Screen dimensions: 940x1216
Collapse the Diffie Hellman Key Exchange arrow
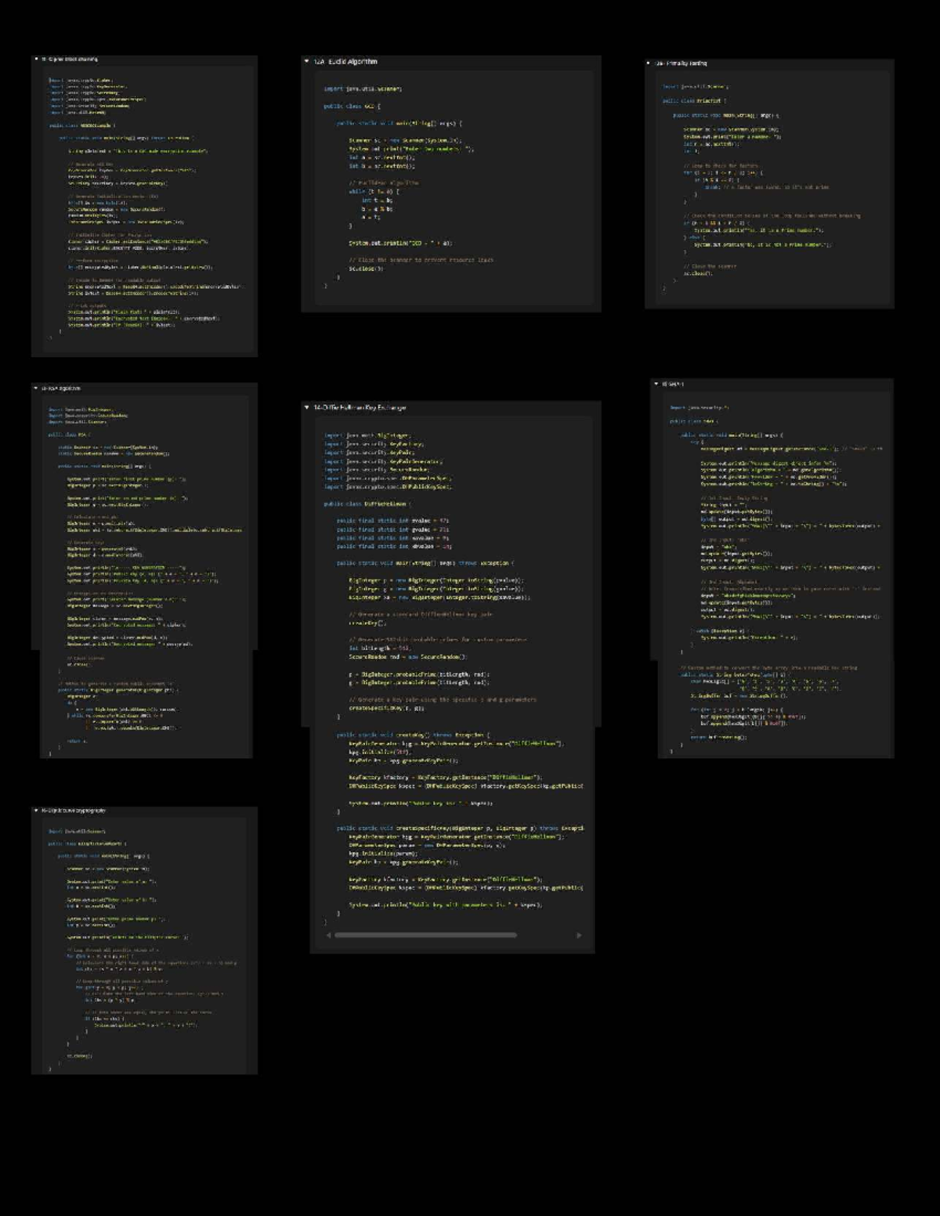pyautogui.click(x=306, y=408)
